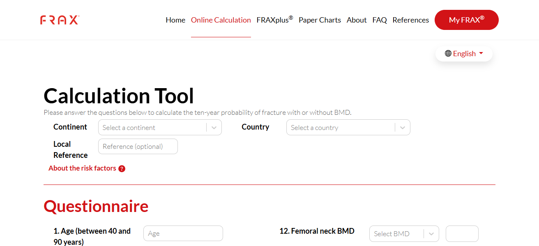Click the Local Reference input field
Screen dimensions: 539x246
coord(138,146)
